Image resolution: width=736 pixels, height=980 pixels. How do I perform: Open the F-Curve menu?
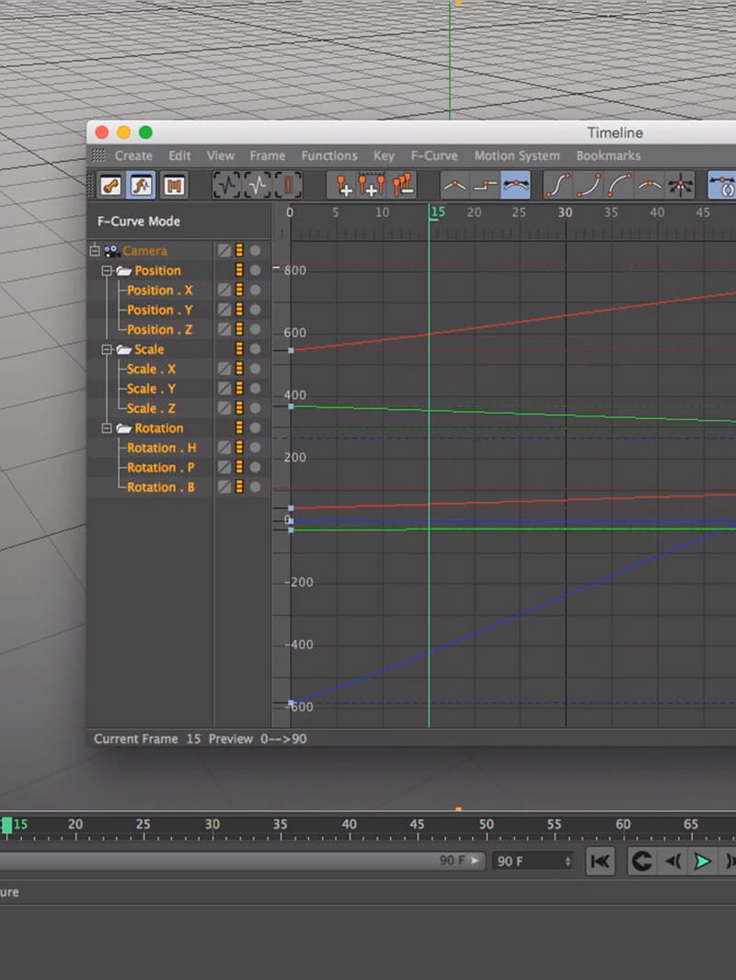pos(434,155)
